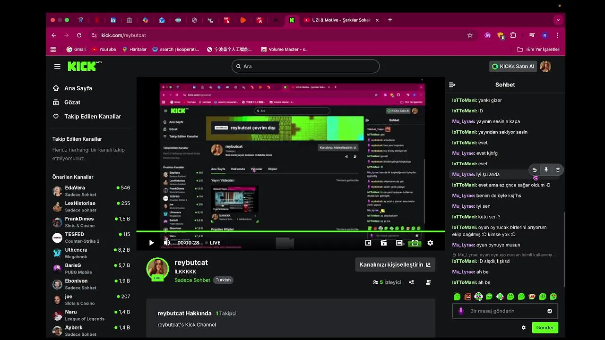Go to Ana Sayfa
The width and height of the screenshot is (605, 340).
point(72,88)
